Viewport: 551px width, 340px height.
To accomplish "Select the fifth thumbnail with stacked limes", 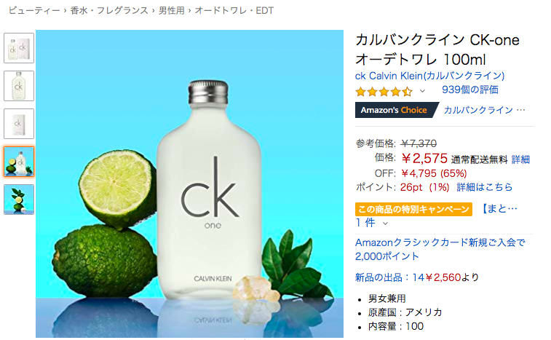I will coord(19,199).
